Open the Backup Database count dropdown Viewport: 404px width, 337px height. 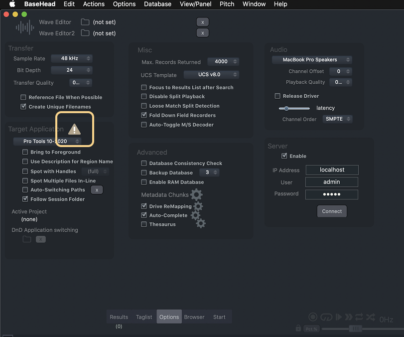(209, 172)
